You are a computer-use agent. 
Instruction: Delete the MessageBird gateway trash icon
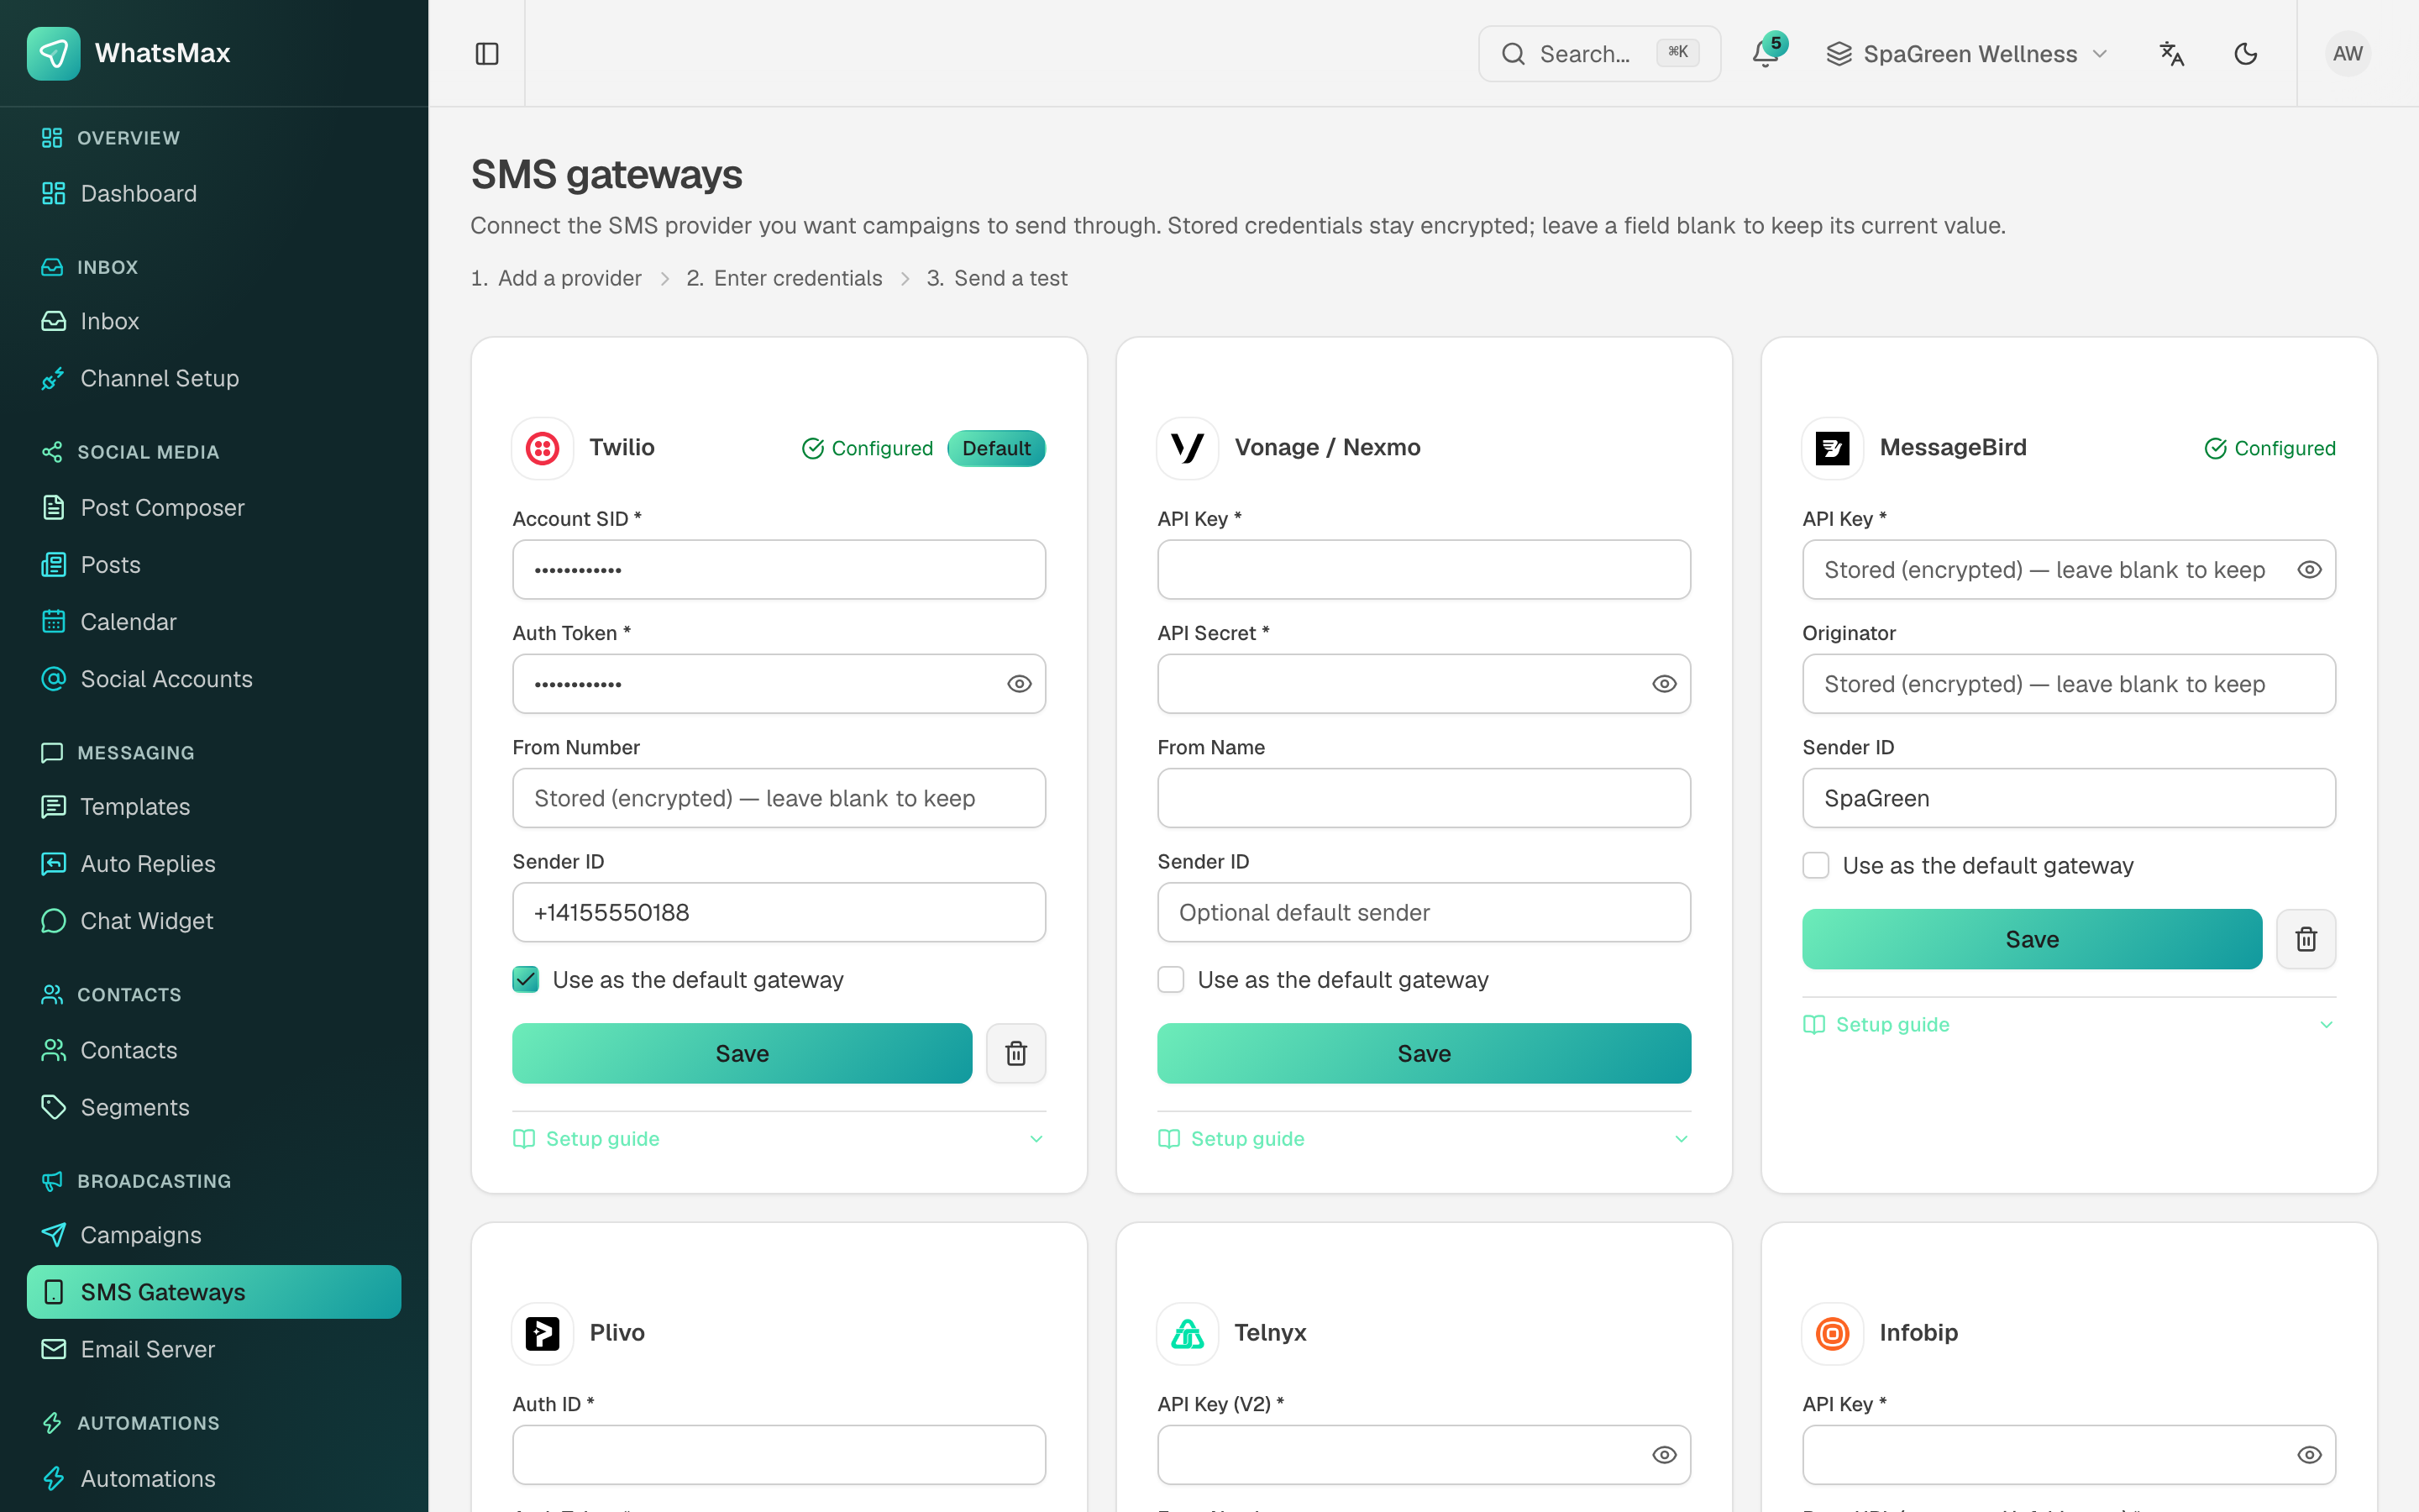tap(2306, 939)
